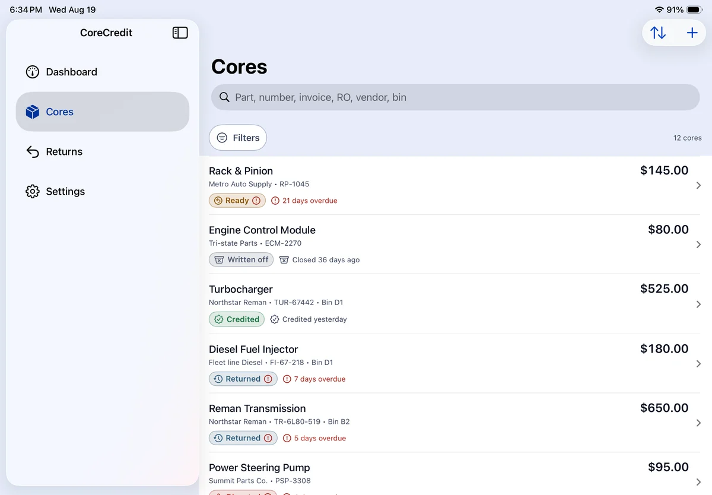
Task: Check the Wi-Fi icon in status bar
Action: pos(659,9)
